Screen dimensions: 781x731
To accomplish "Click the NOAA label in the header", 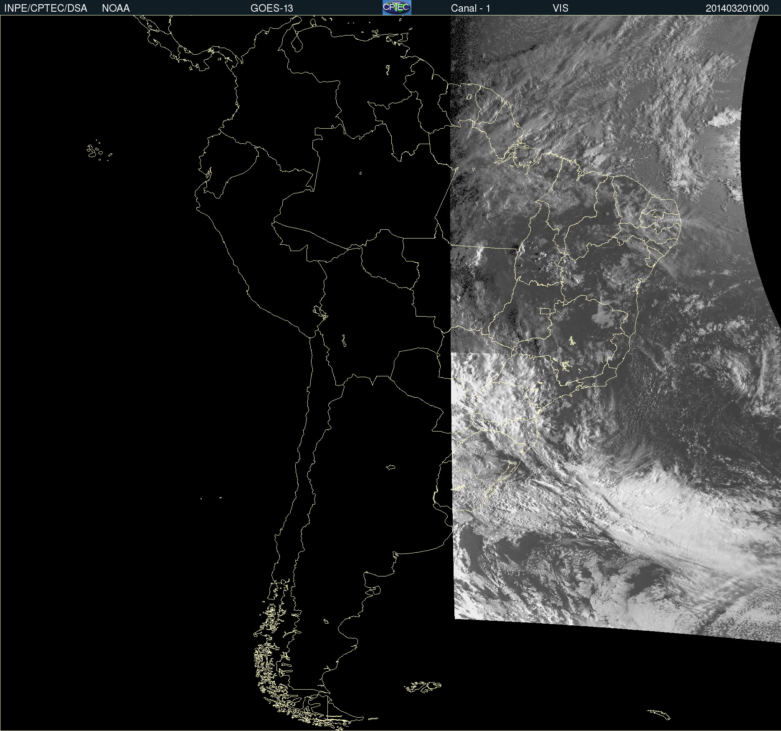I will coord(116,8).
